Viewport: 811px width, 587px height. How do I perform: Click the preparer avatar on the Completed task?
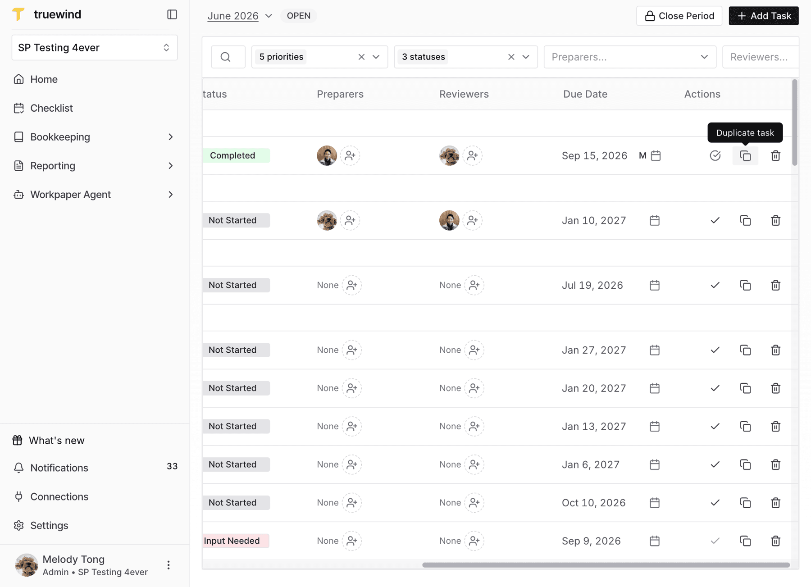pos(327,155)
